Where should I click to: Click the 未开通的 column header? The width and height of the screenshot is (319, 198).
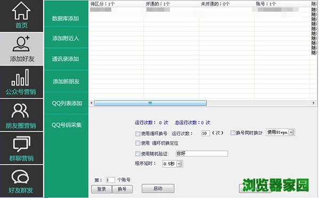click(x=227, y=4)
